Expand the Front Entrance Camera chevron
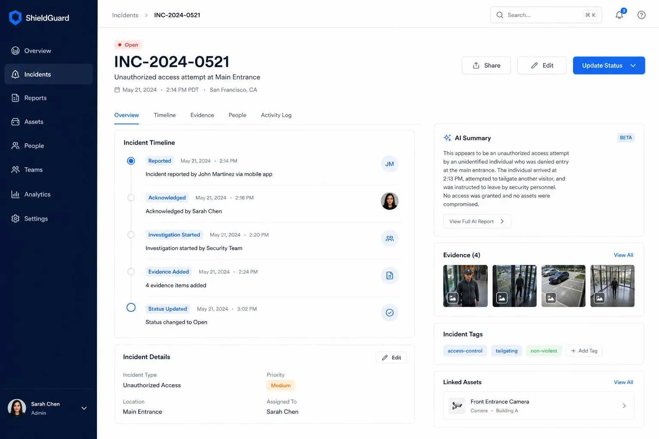 click(x=624, y=406)
